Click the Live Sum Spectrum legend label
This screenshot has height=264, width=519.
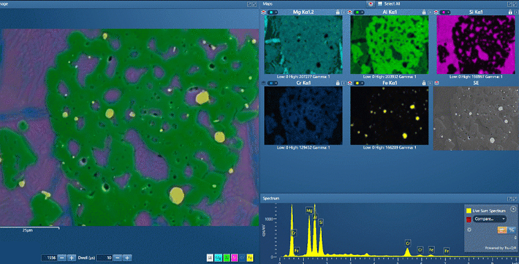coord(490,211)
